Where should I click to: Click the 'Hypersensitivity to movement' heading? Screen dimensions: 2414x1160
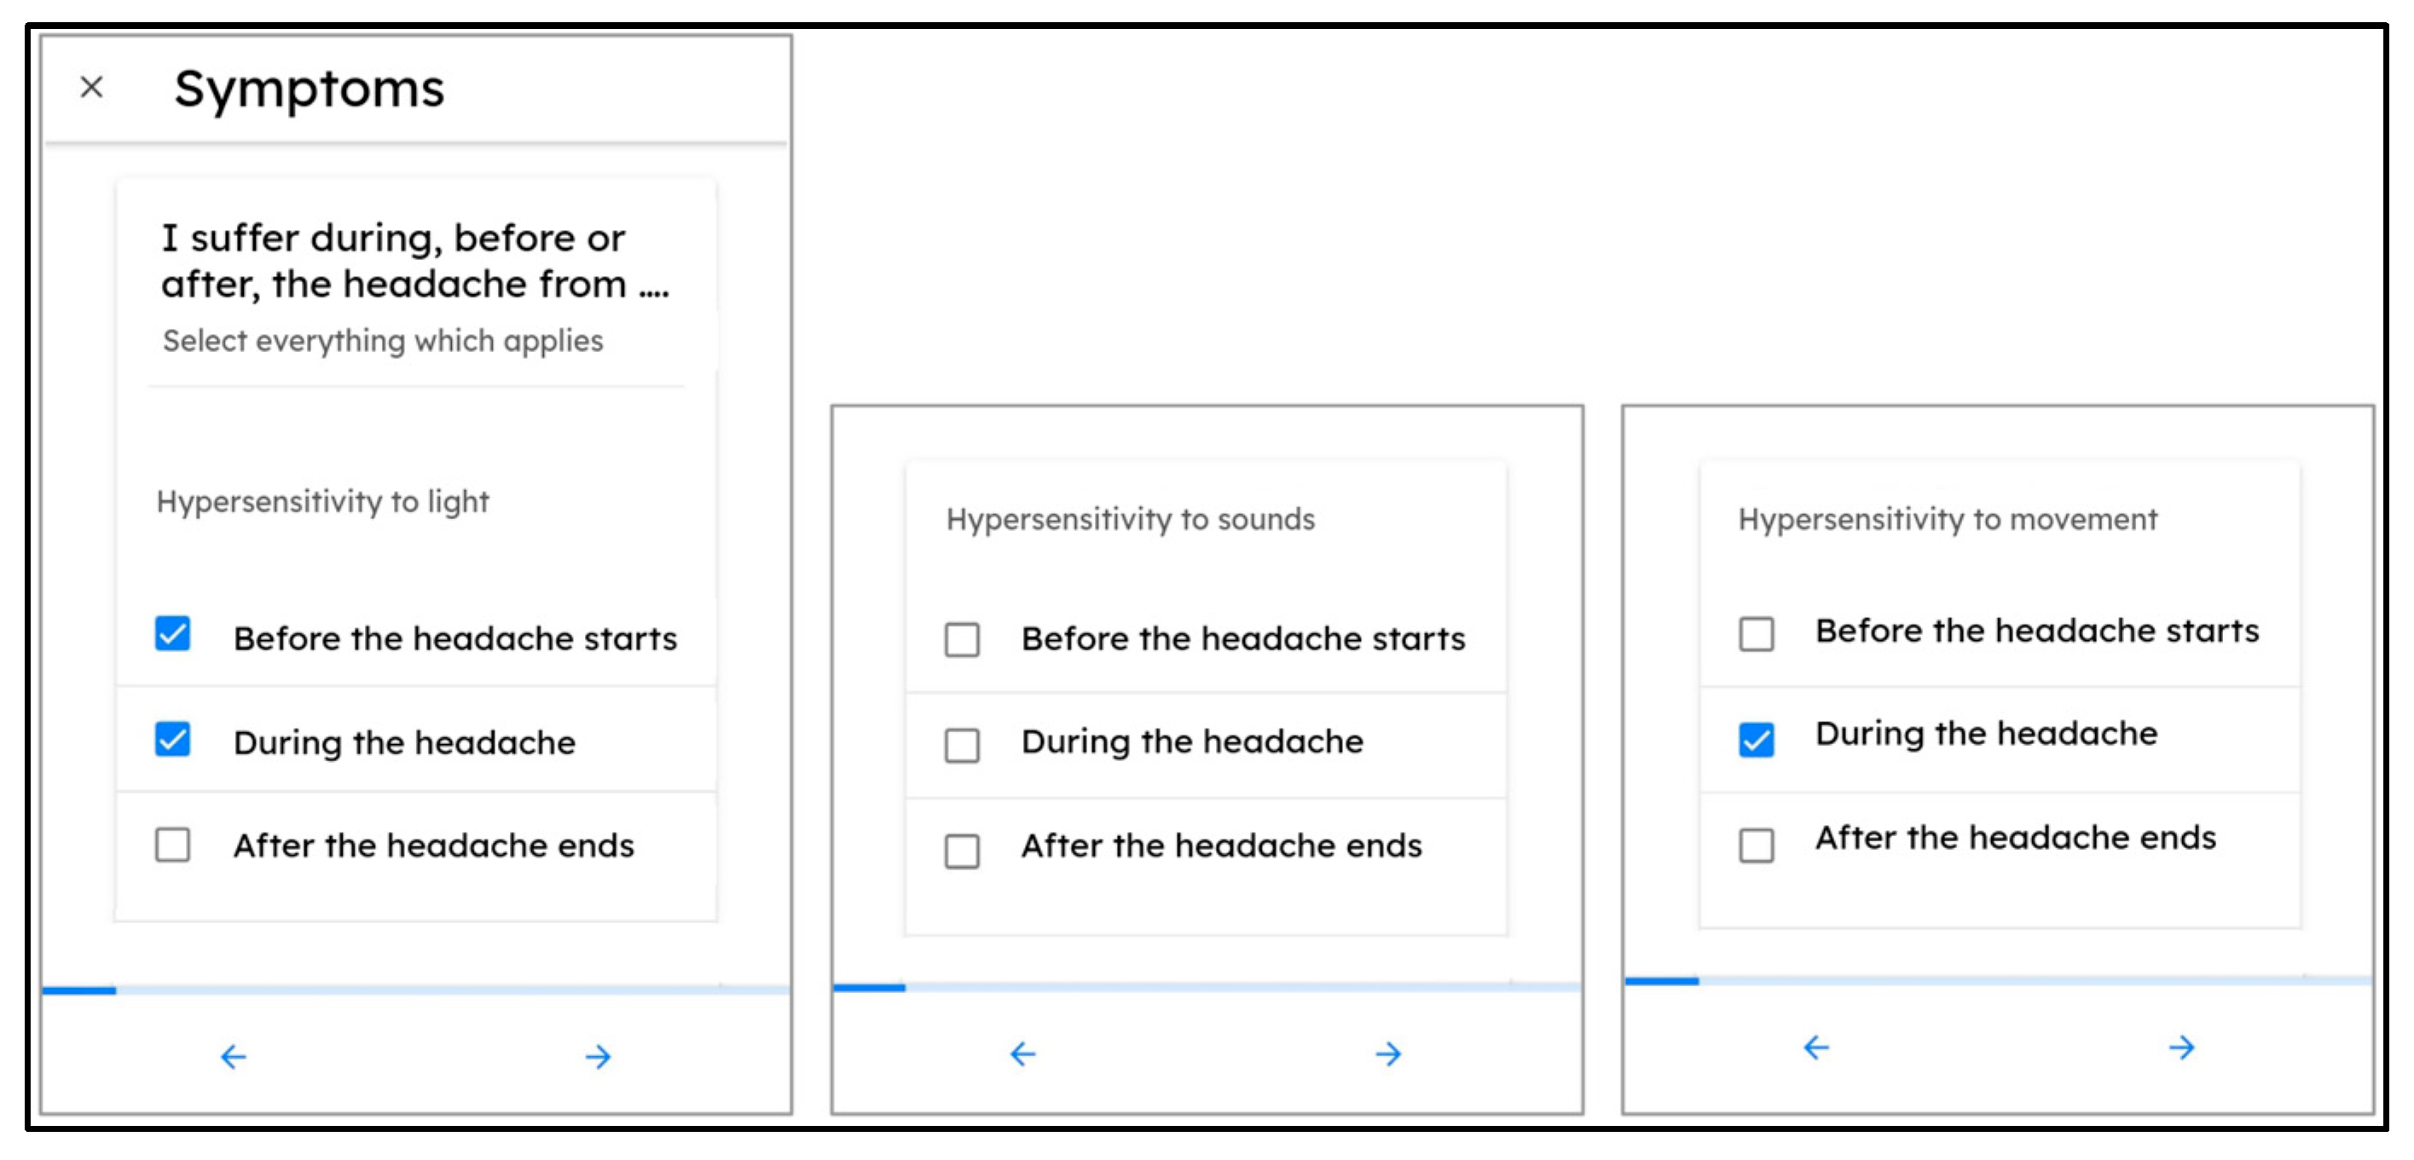point(1948,519)
